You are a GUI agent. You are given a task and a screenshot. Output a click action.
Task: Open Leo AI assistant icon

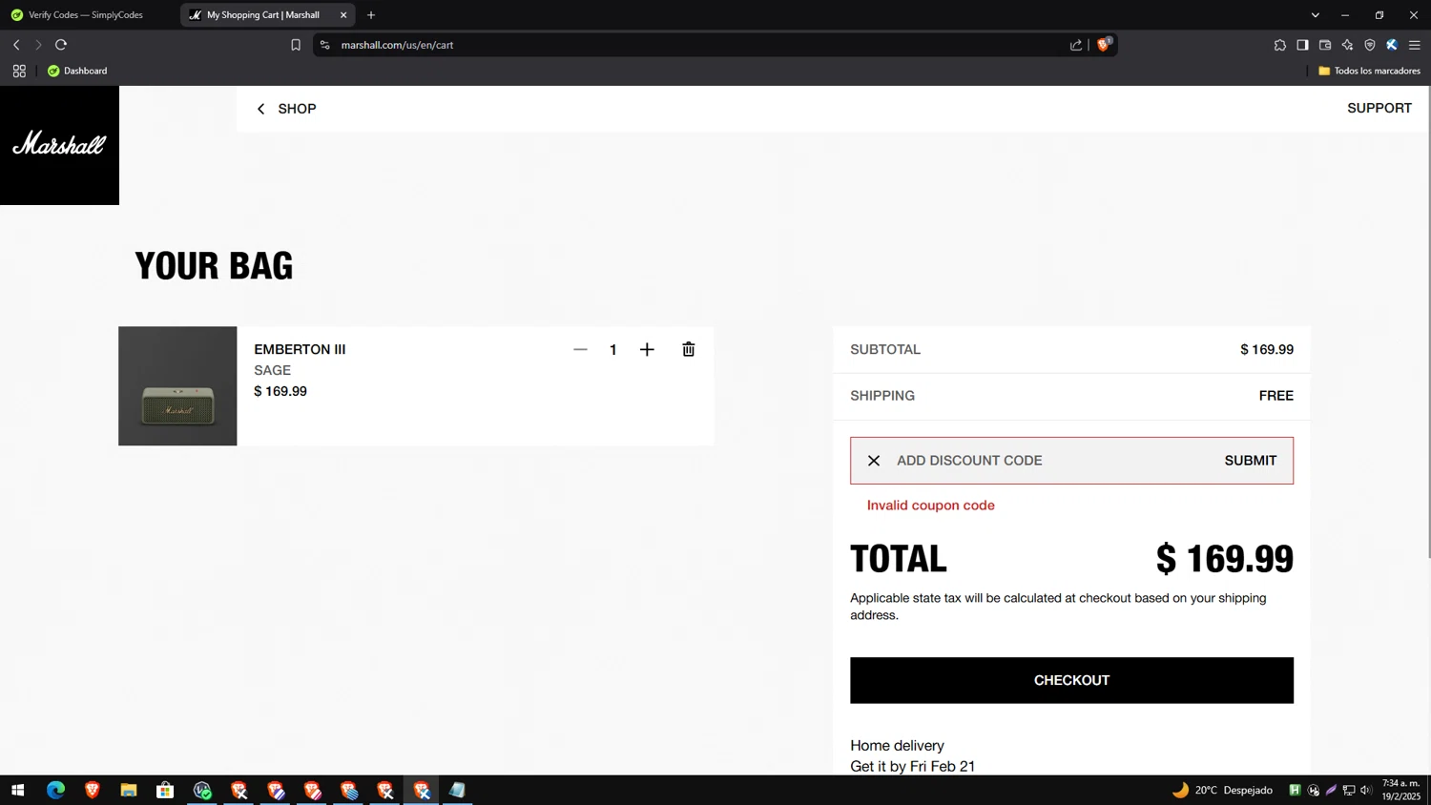pyautogui.click(x=1347, y=45)
